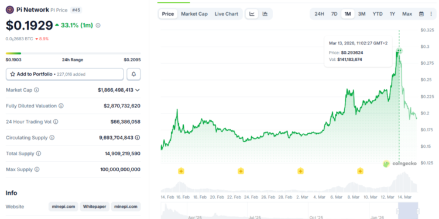Switch to line chart view icon
This screenshot has width=439, height=219.
click(252, 14)
